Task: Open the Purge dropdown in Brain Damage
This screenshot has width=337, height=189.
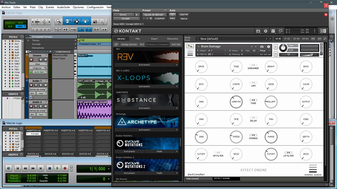Action: coord(265,51)
